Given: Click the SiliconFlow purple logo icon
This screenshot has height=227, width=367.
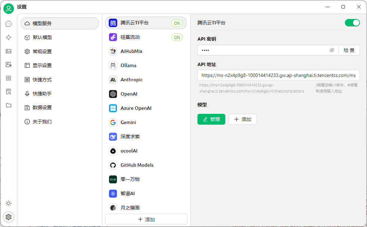Looking at the screenshot, I should click(x=113, y=37).
